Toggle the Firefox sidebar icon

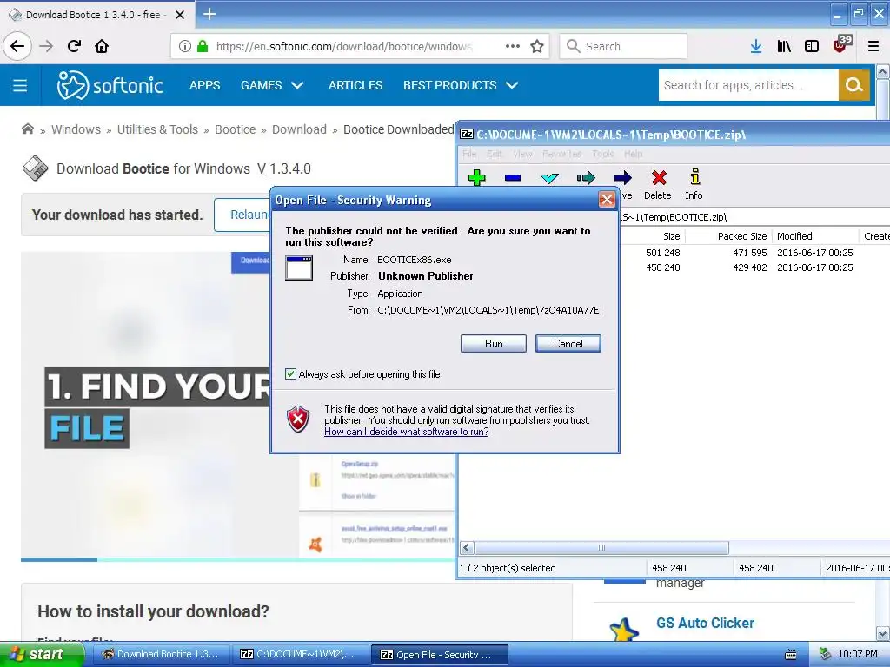click(812, 46)
